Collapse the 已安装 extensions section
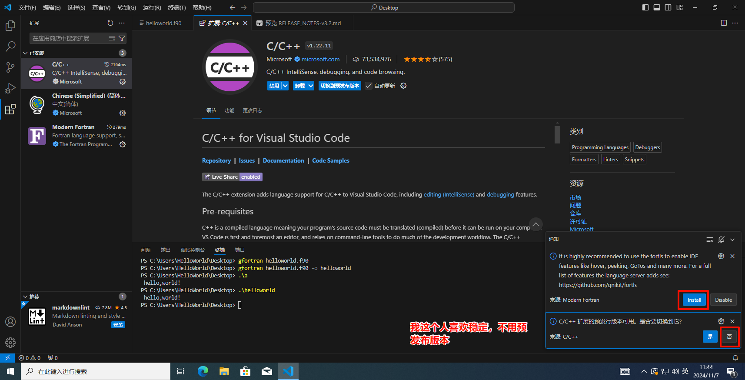745x380 pixels. 25,53
